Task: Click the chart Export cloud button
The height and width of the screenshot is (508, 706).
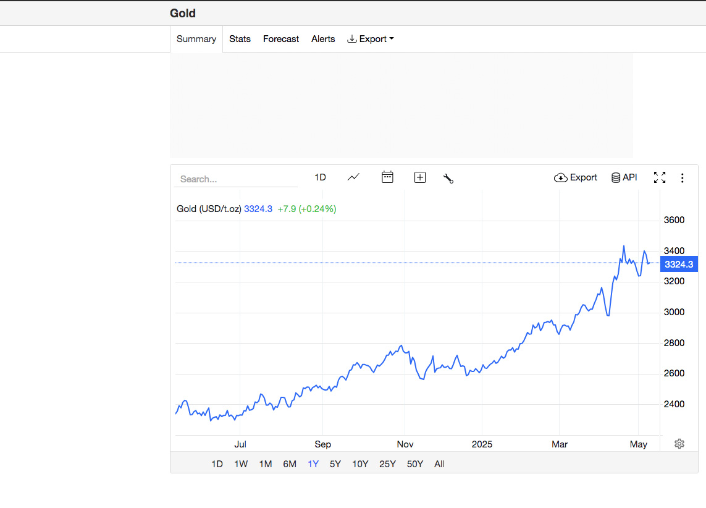Action: coord(576,177)
